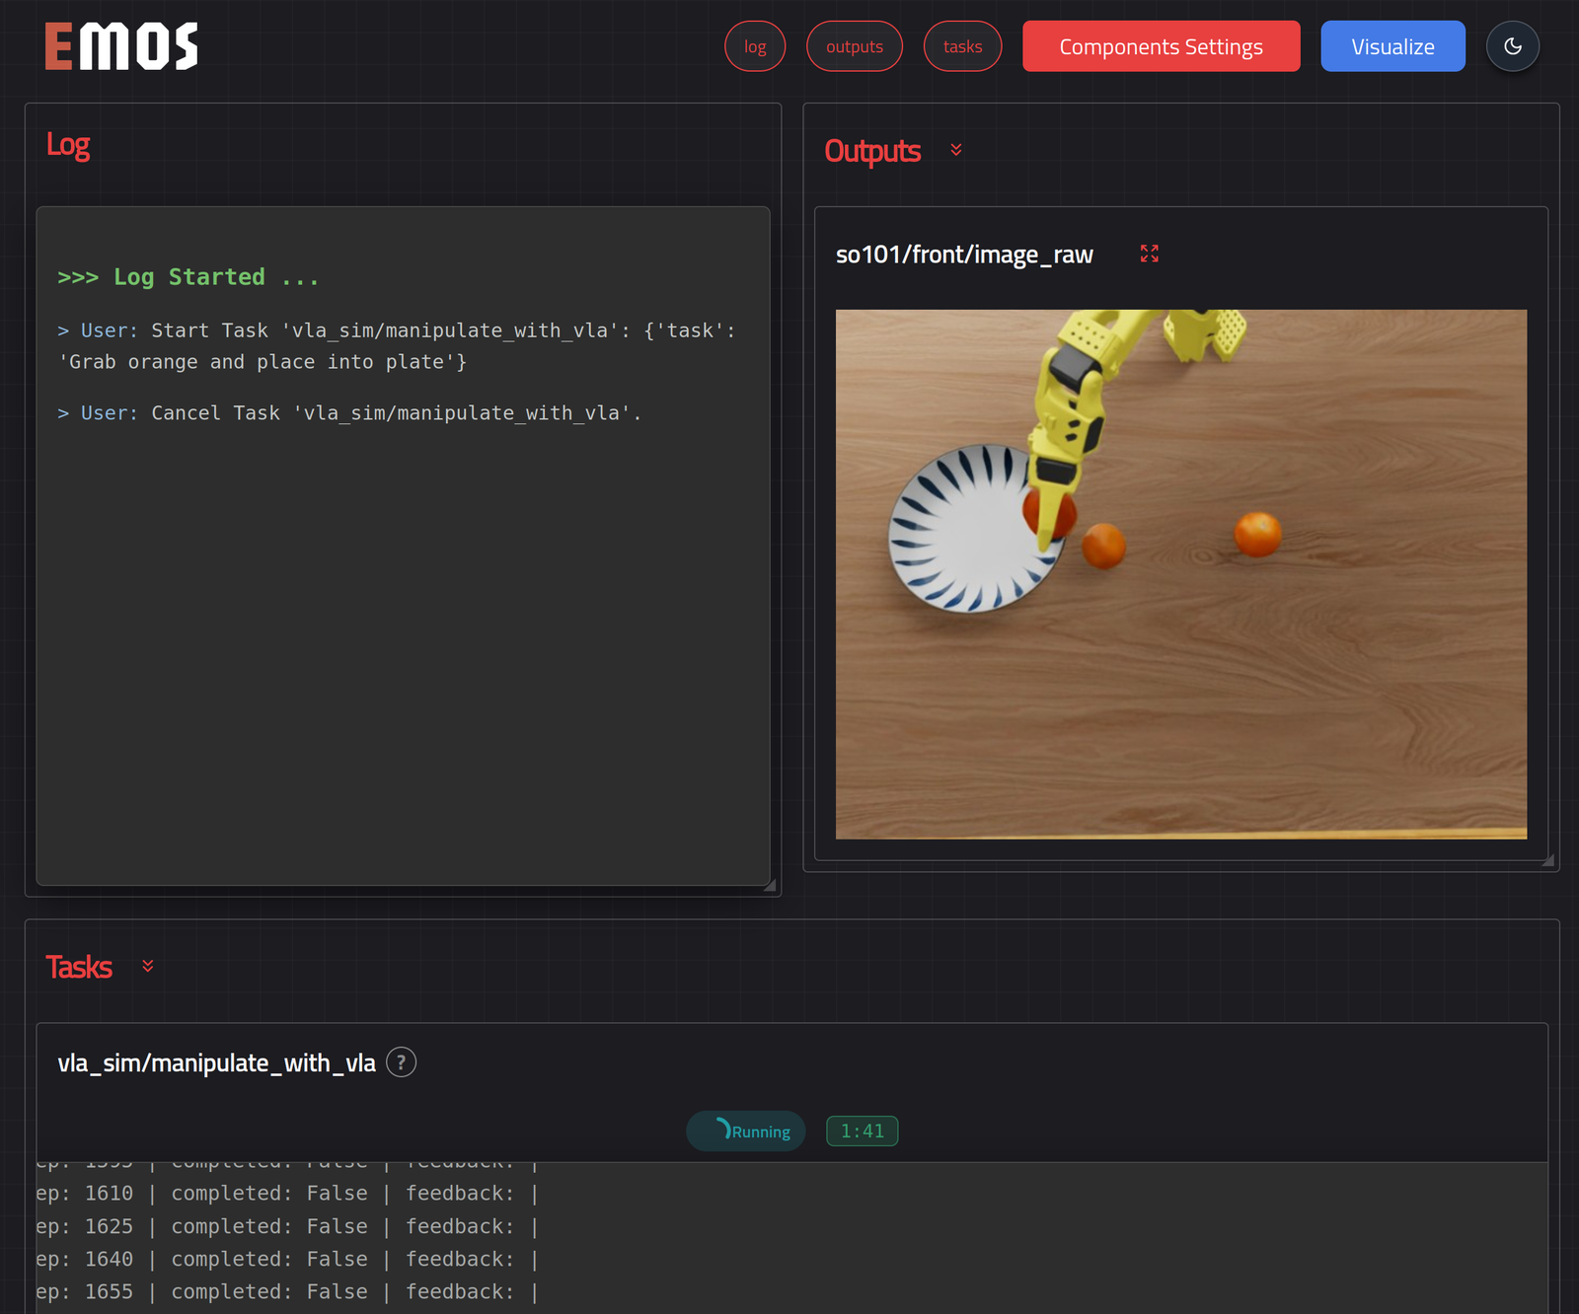This screenshot has width=1579, height=1314.
Task: Select feedback row for step 1610
Action: tap(287, 1194)
